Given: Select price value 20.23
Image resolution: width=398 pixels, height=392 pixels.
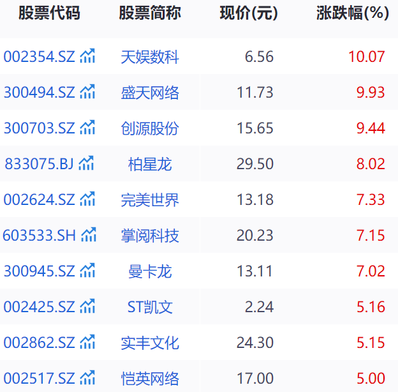Looking at the screenshot, I should [255, 236].
